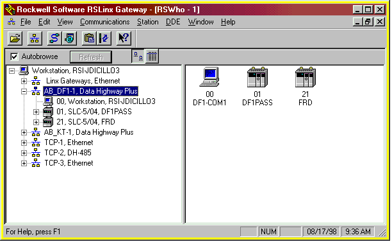Click the context Help arrow icon
Screen dimensions: 392x242
coord(124,39)
